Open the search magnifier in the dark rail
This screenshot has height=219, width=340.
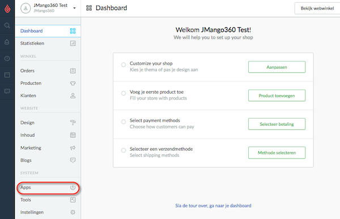pyautogui.click(x=7, y=25)
